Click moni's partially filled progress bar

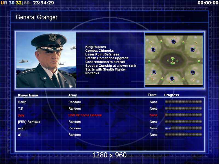click(183, 128)
